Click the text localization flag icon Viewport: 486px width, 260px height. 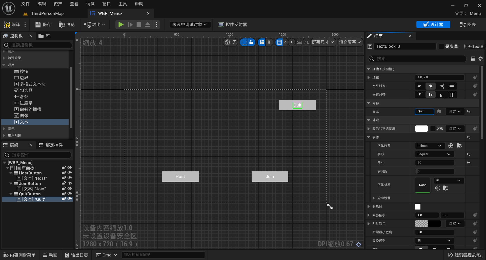click(439, 112)
